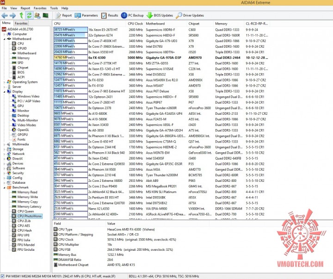333x279 pixels.
Task: Check for BIOS Updates
Action: point(160,15)
